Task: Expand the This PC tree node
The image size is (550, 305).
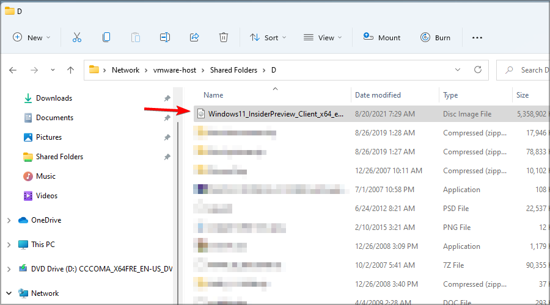Action: click(9, 245)
